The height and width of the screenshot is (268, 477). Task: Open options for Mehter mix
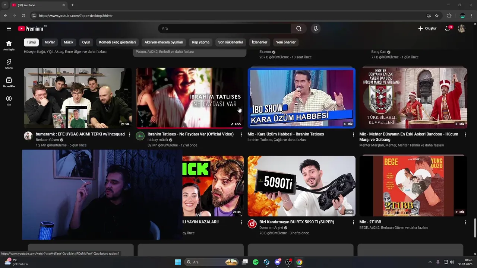tap(465, 134)
